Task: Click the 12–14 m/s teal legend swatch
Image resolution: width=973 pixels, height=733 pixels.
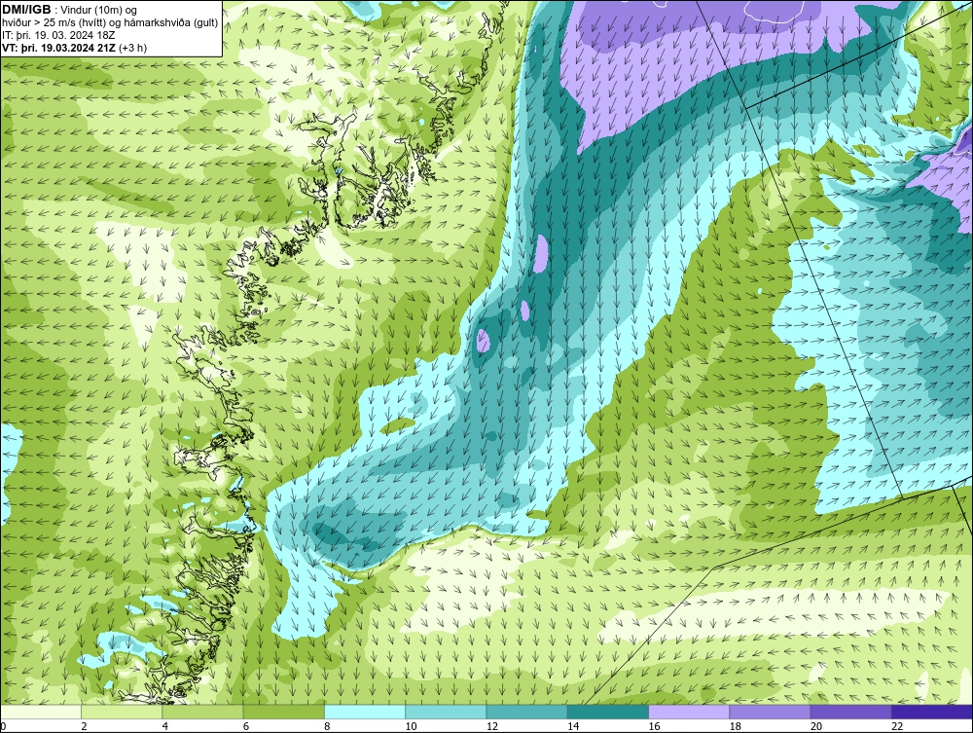Action: click(526, 712)
